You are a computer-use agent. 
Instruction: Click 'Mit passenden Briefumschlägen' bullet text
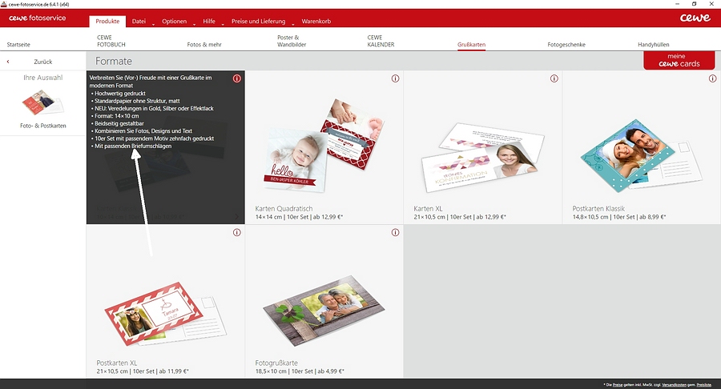133,146
